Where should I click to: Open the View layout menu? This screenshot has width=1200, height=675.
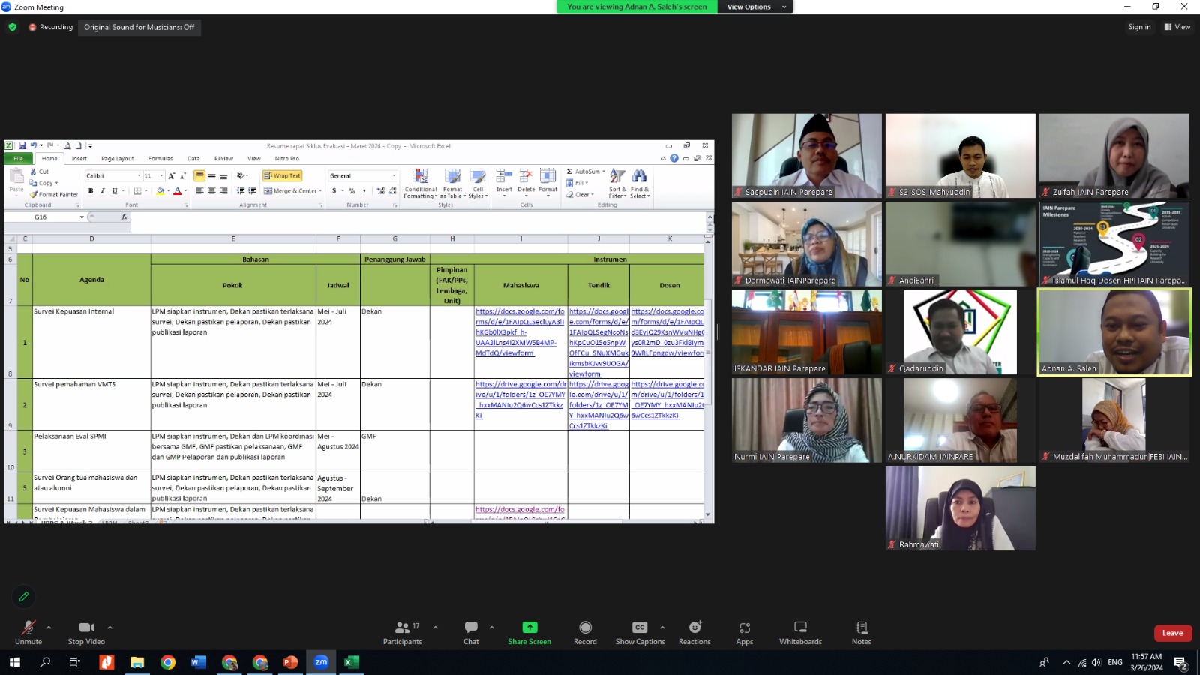[1177, 27]
